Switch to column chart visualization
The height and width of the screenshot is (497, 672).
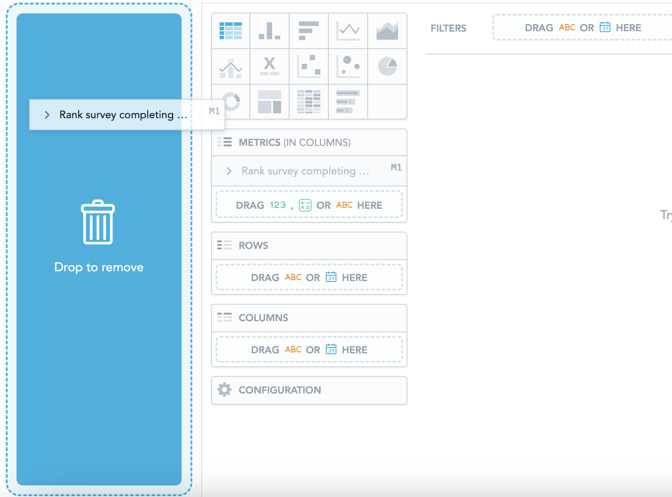tap(270, 31)
